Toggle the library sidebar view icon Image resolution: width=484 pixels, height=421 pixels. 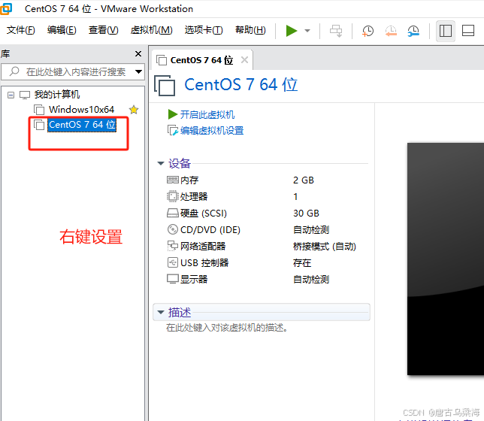tap(446, 31)
